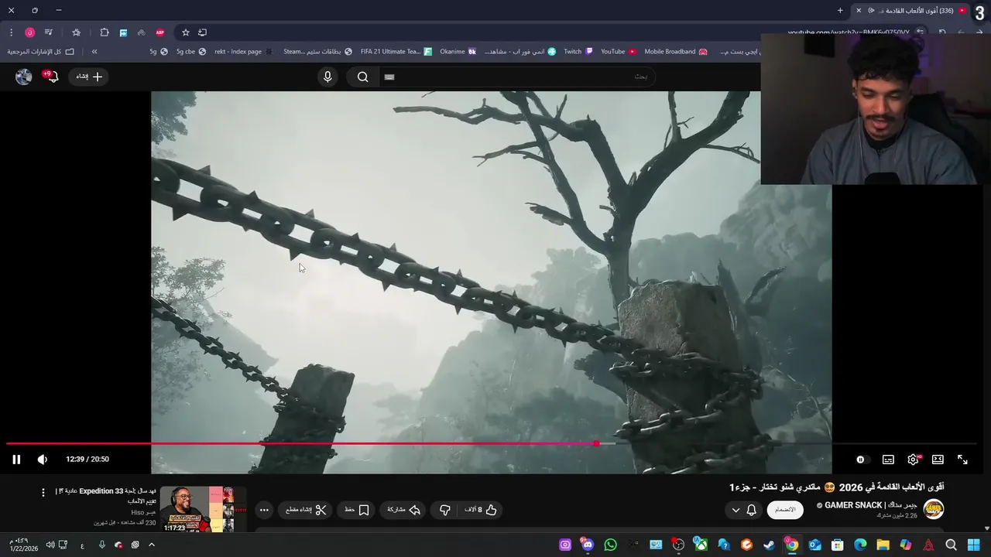Expand the subscription options chevron

736,510
